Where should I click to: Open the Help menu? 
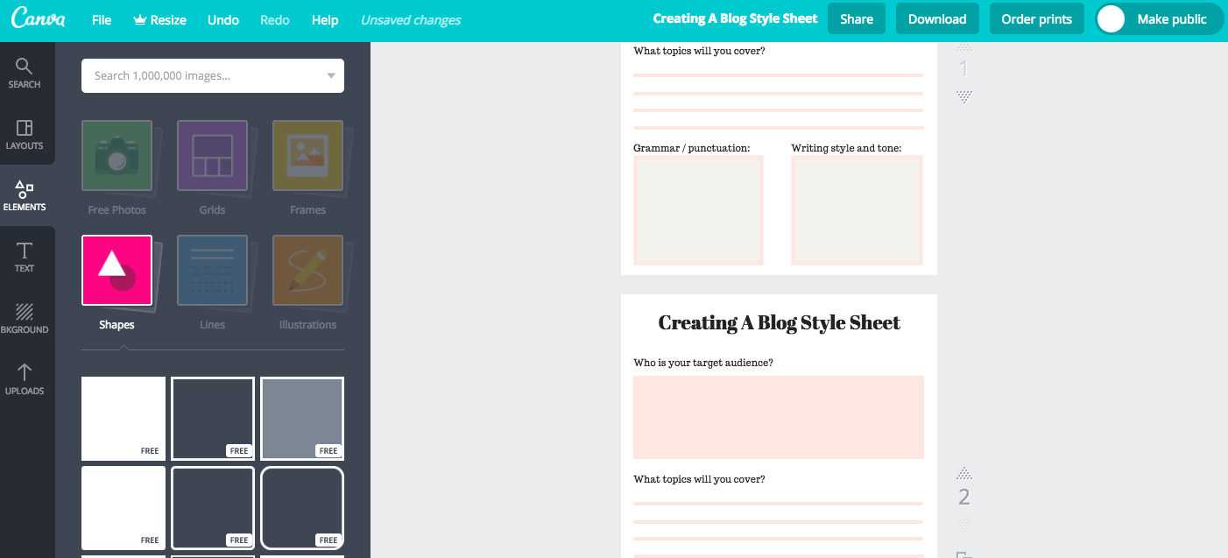pos(325,19)
